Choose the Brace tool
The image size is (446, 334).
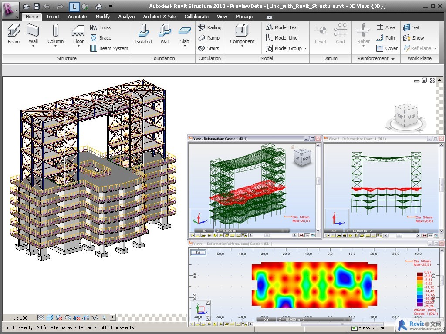point(101,38)
